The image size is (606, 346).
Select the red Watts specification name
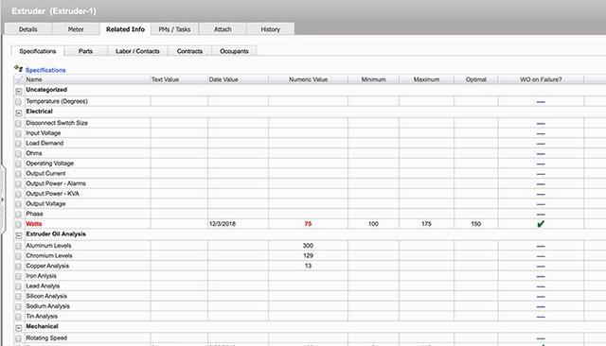click(34, 224)
